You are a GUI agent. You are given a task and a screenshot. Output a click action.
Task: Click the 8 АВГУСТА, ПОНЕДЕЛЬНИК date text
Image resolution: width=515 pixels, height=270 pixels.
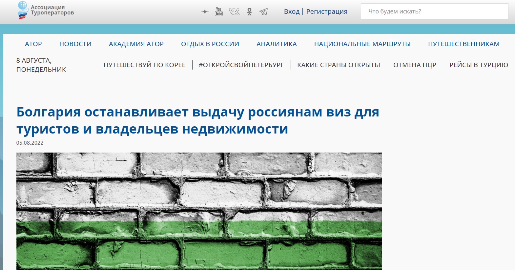pos(41,65)
